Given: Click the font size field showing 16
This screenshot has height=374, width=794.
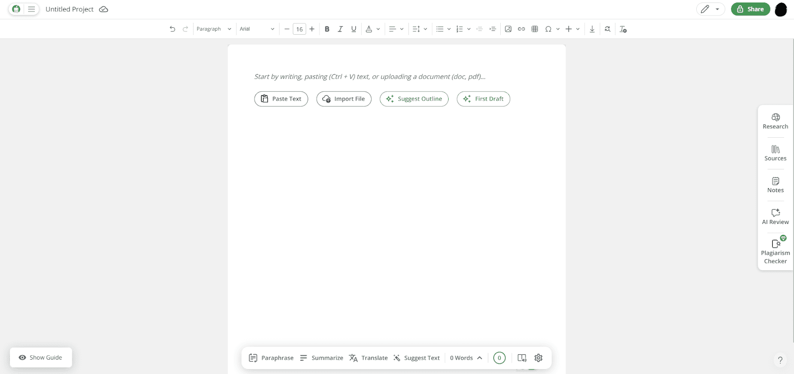Looking at the screenshot, I should tap(299, 29).
